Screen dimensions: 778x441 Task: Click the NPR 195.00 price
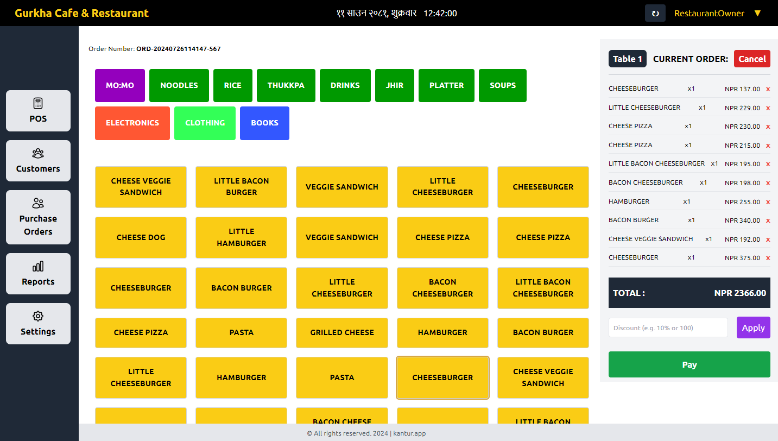click(x=742, y=164)
